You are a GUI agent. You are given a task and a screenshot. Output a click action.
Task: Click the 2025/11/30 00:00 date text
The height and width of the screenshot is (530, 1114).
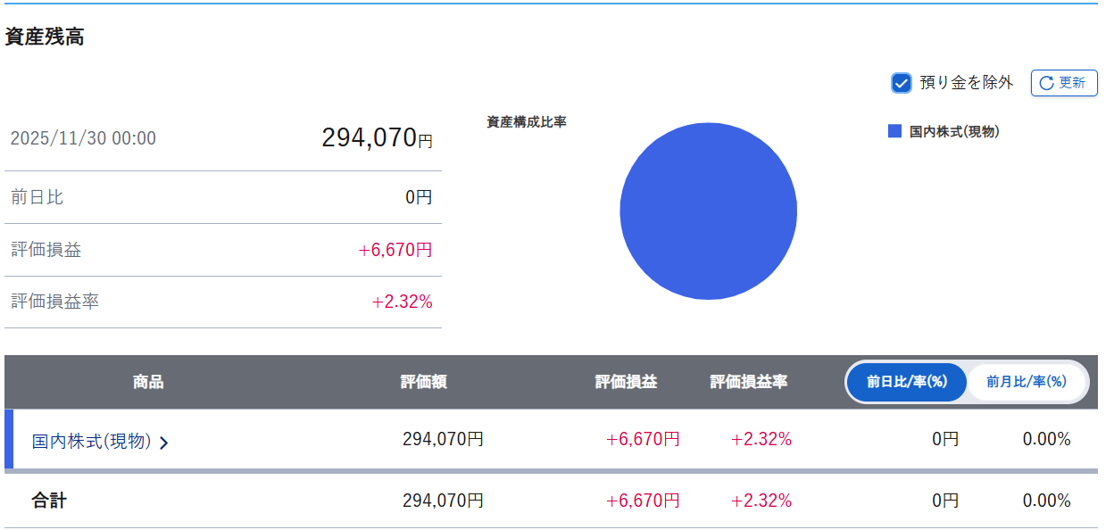click(x=83, y=138)
